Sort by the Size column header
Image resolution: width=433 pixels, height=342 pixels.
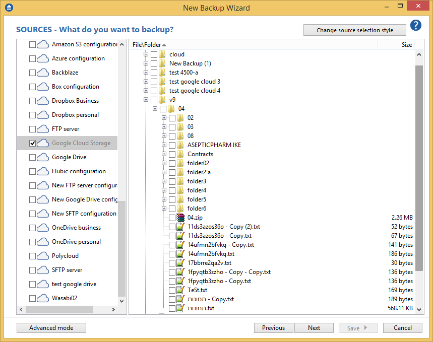point(396,45)
